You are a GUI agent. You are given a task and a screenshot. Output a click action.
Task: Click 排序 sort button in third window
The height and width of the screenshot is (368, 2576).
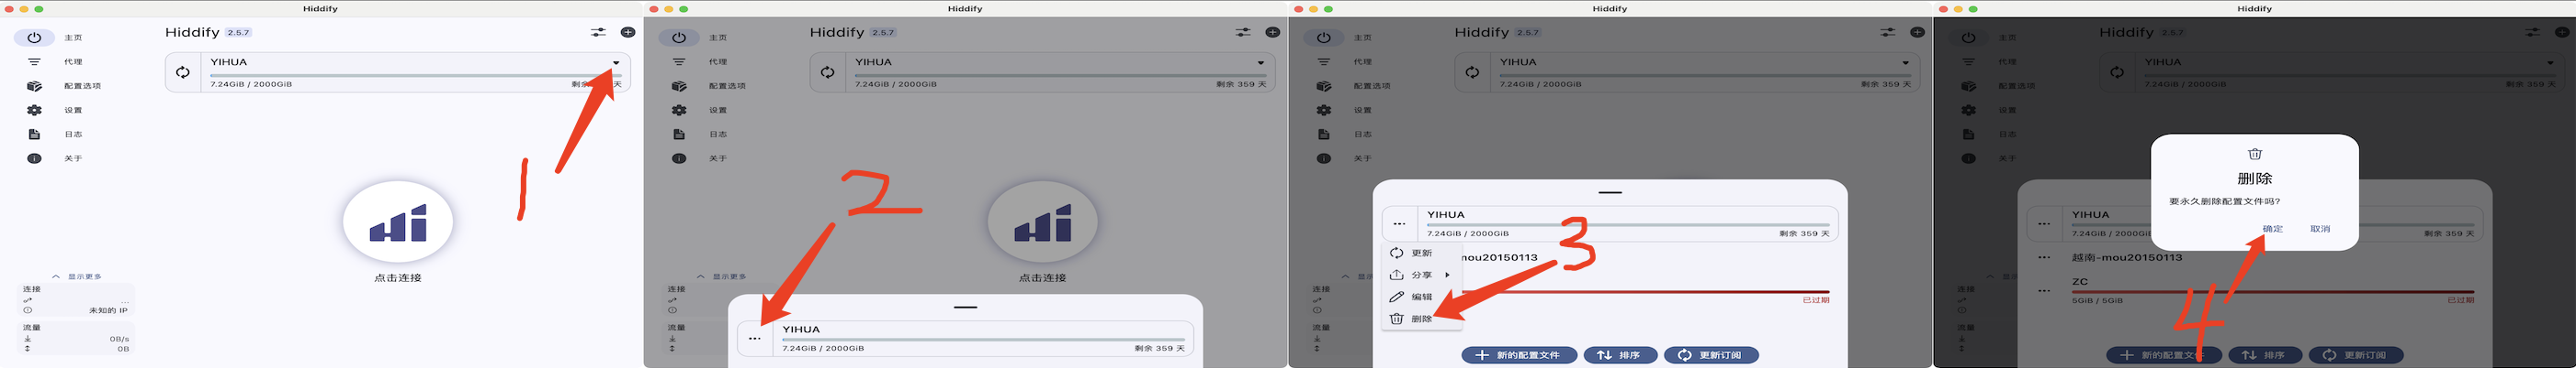click(x=1621, y=355)
